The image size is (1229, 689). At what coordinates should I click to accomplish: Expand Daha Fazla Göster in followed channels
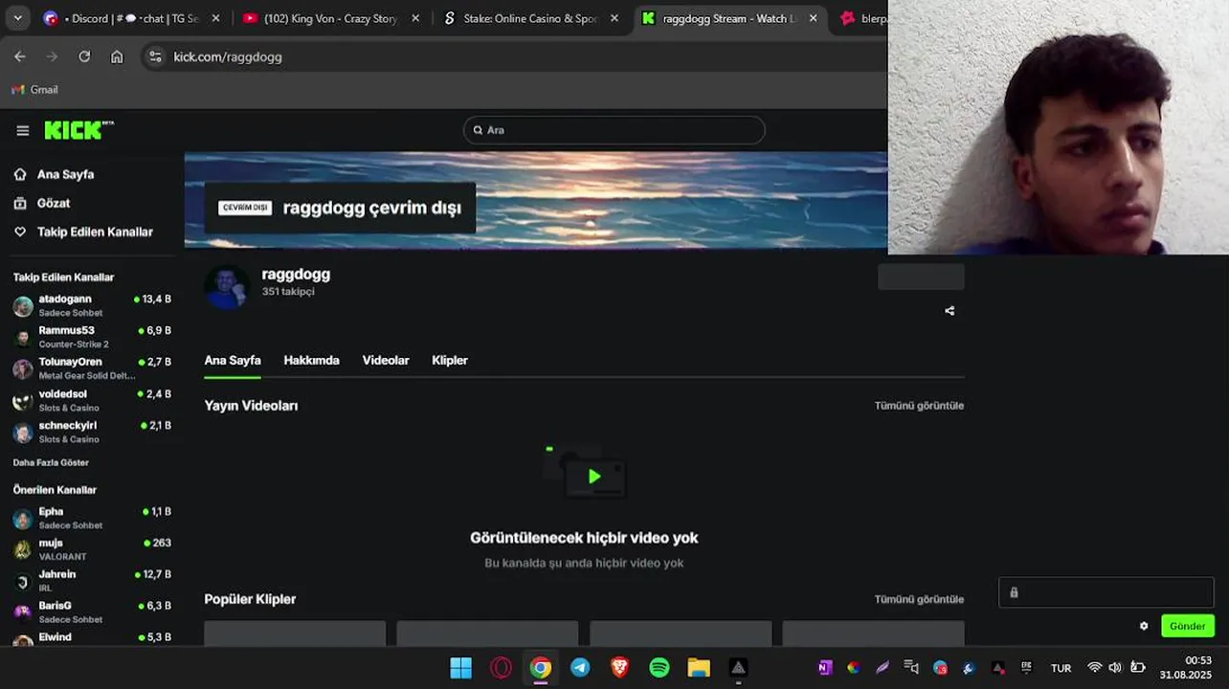pyautogui.click(x=51, y=462)
